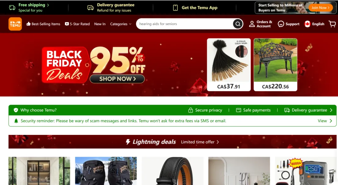Click the Get the Temu App phone icon
Screen dimensions: 338x185
(x=175, y=8)
